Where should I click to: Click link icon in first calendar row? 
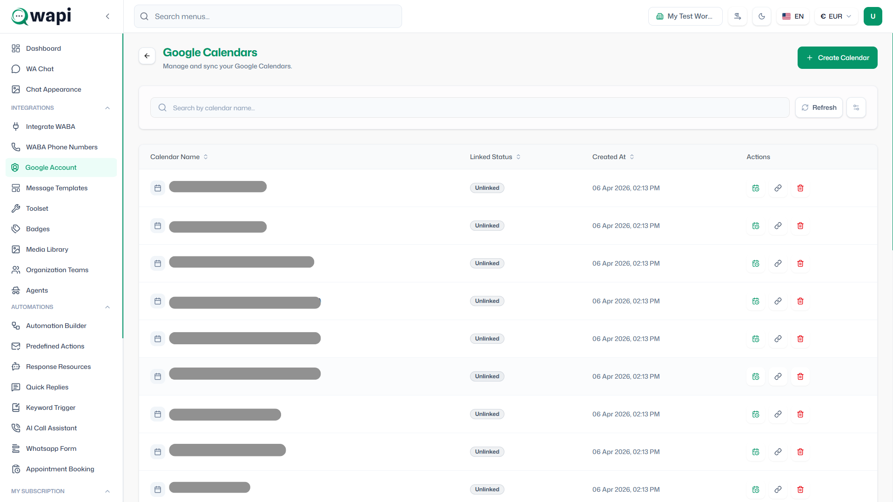click(778, 188)
